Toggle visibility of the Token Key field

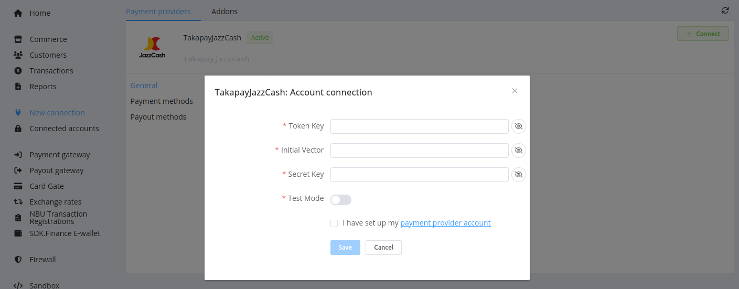click(519, 126)
